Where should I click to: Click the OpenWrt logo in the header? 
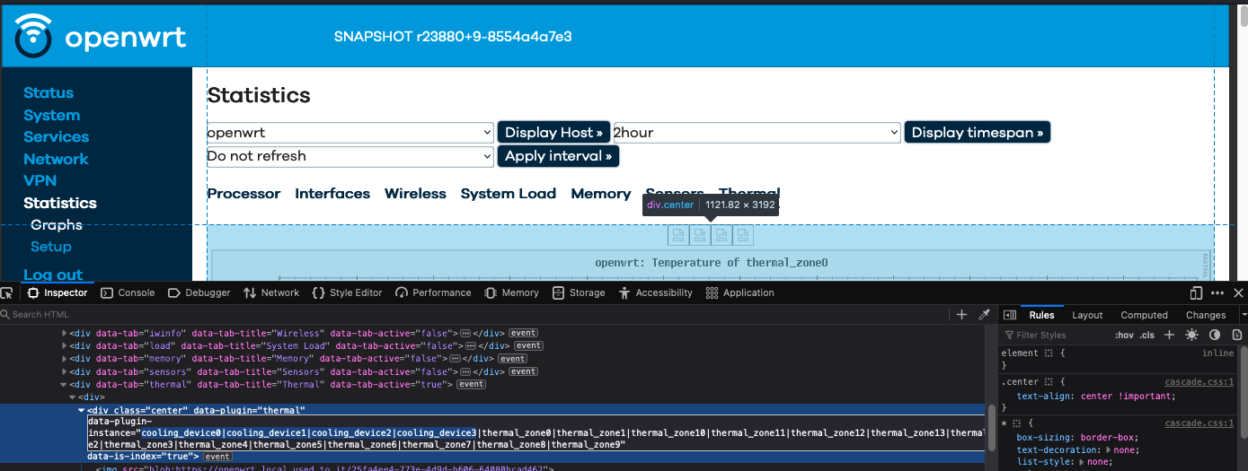[101, 37]
